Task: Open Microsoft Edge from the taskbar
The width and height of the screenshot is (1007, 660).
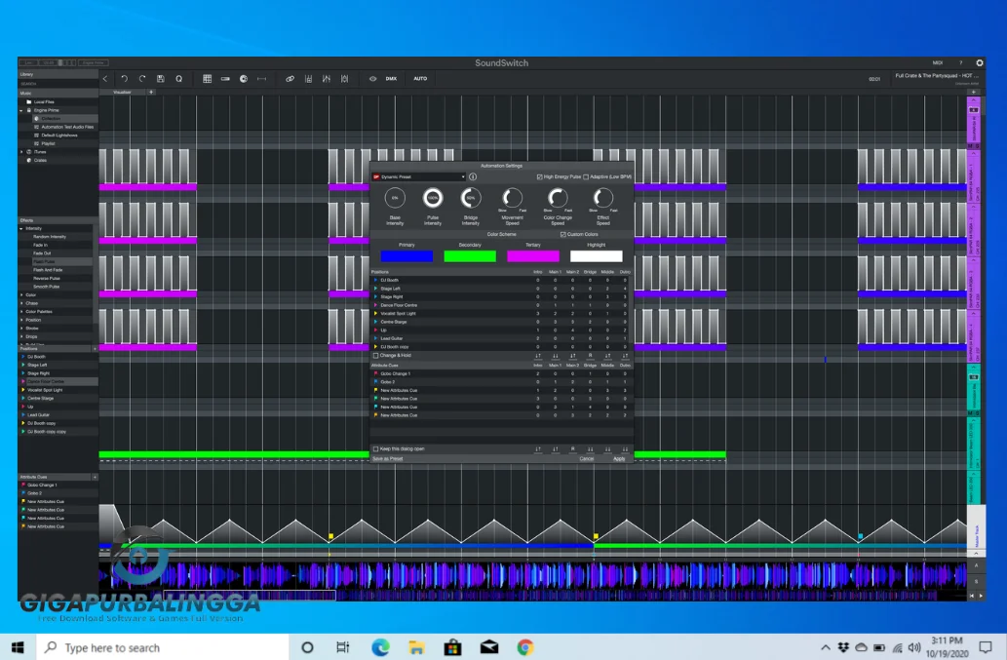Action: [x=380, y=647]
